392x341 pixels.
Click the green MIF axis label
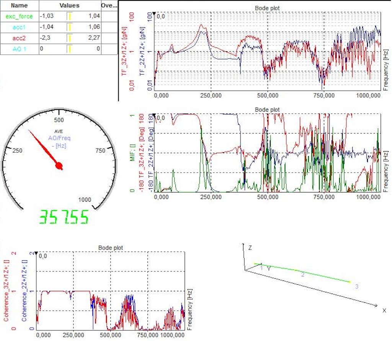pos(132,152)
